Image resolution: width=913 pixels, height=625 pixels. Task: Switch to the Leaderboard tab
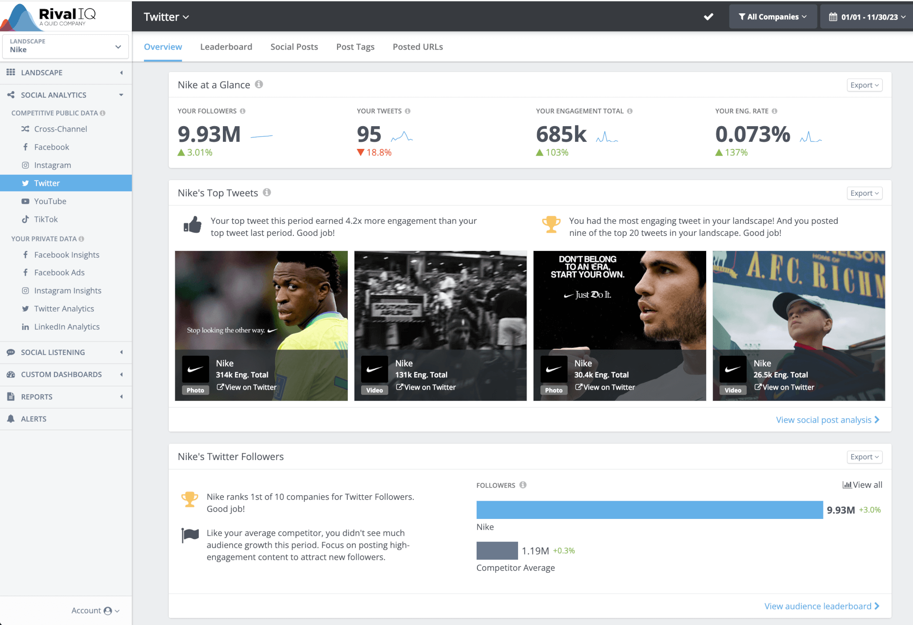pyautogui.click(x=226, y=47)
